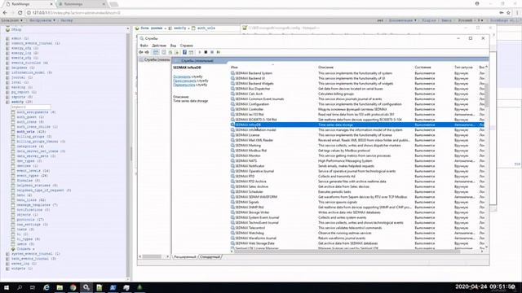The width and height of the screenshot is (522, 293).
Task: Click the Help icon in Services toolbar
Action: coord(184,52)
